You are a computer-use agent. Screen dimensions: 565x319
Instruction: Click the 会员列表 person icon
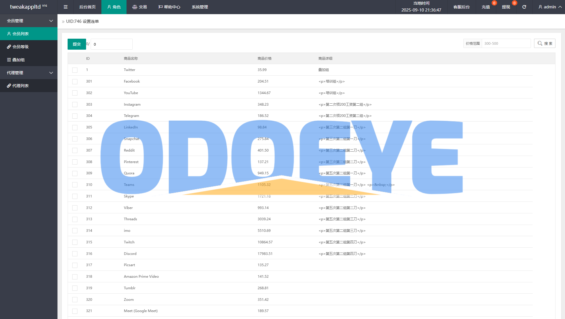[9, 34]
